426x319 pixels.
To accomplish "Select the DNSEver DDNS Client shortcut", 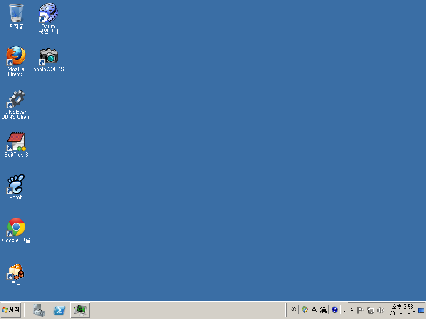I will [16, 104].
